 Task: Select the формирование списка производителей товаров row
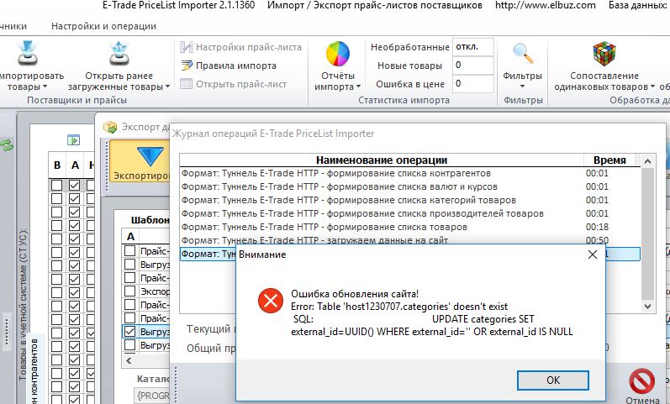[x=409, y=213]
